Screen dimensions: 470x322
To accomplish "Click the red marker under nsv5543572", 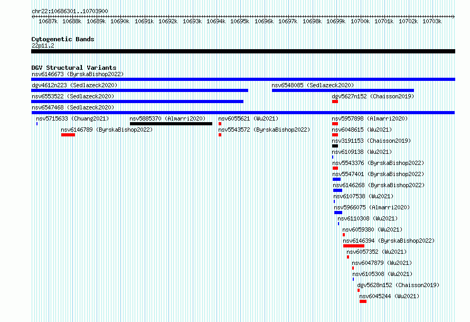I will 220,135.
